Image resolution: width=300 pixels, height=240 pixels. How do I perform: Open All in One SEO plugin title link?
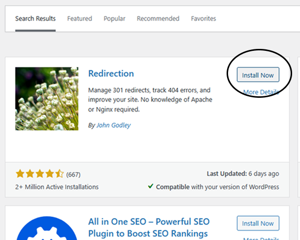[x=149, y=228]
